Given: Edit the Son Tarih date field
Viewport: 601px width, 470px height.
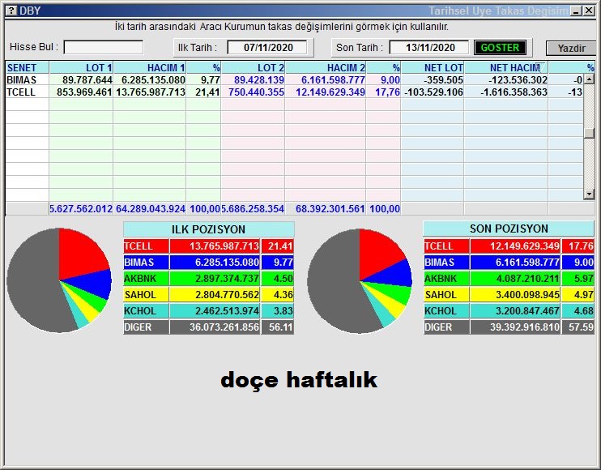Looking at the screenshot, I should (429, 48).
